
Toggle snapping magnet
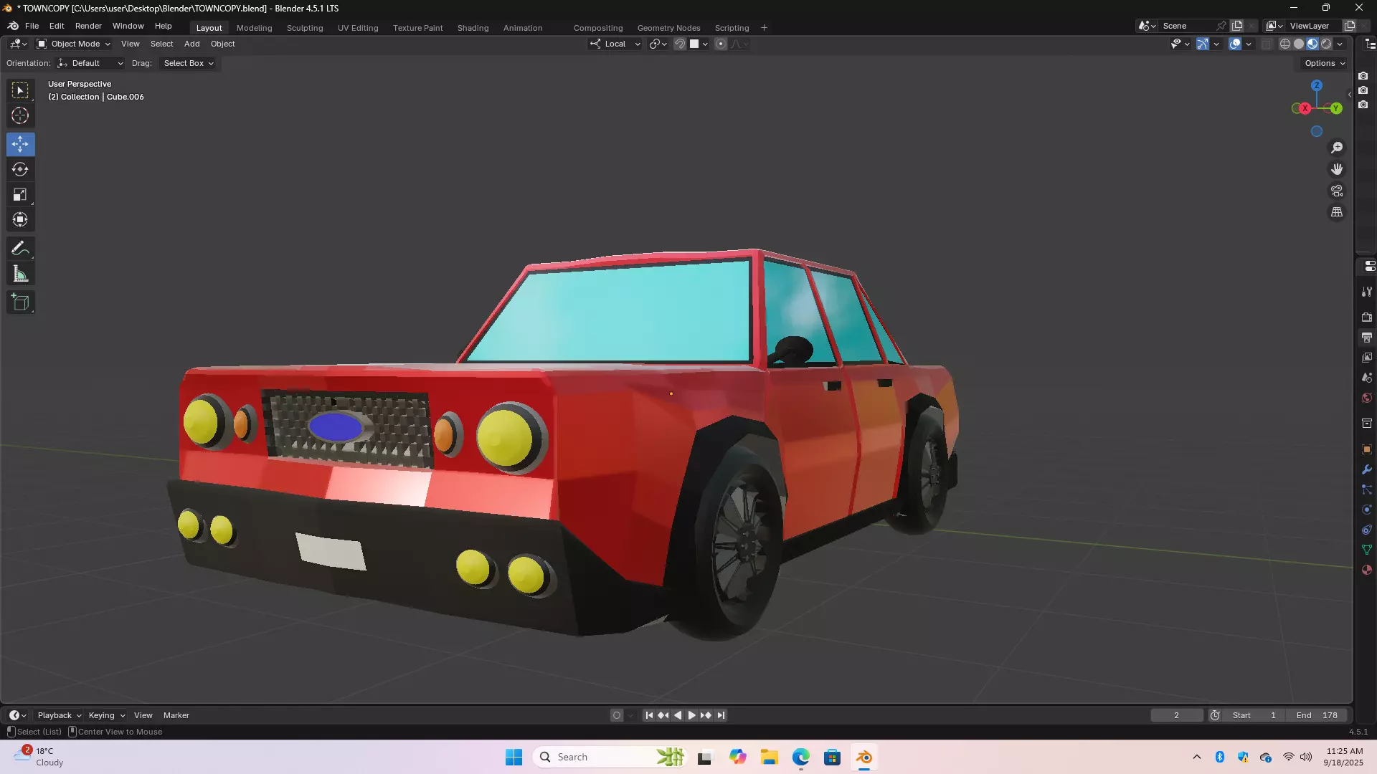680,44
